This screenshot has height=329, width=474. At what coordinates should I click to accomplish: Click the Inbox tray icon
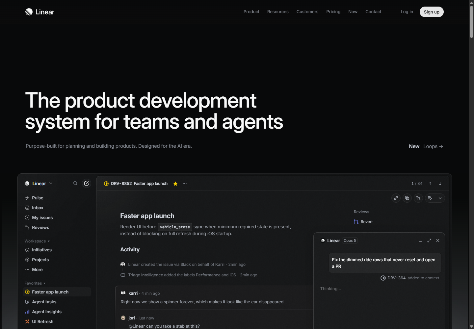click(x=27, y=208)
